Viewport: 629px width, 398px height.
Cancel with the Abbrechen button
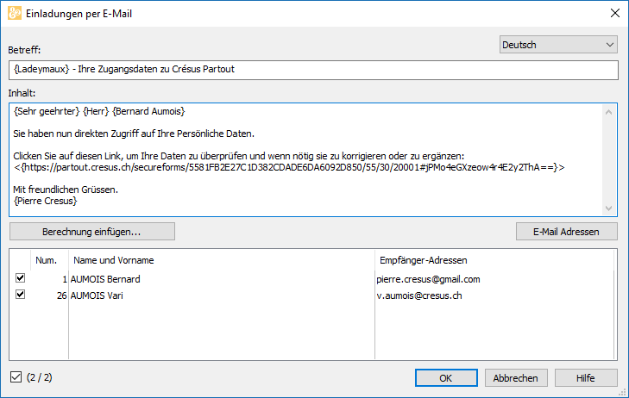tap(516, 377)
